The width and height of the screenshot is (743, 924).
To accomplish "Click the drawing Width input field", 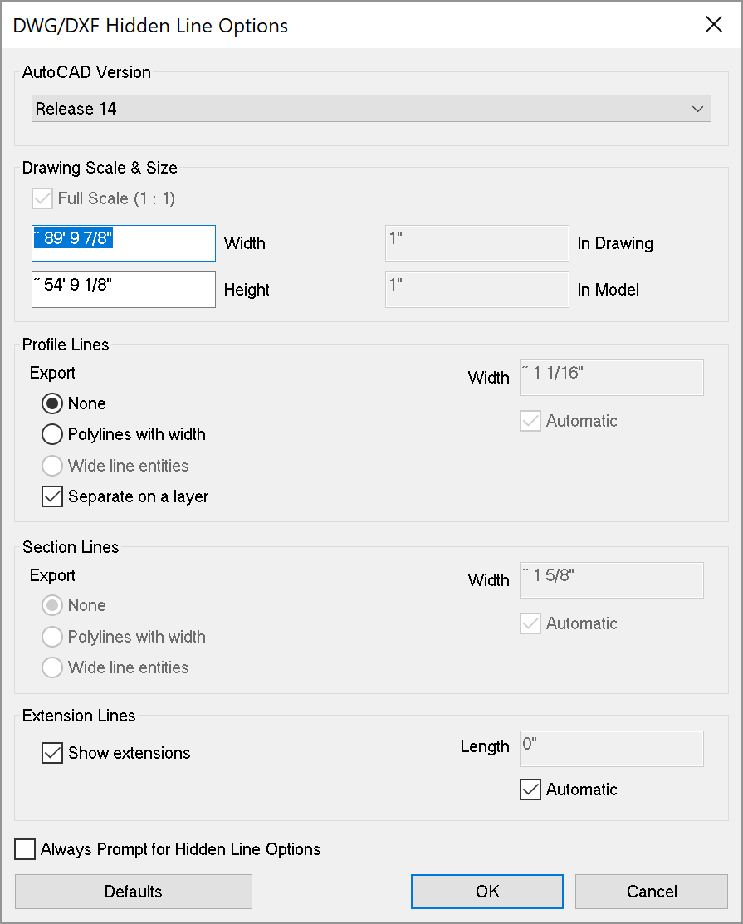I will coord(123,243).
